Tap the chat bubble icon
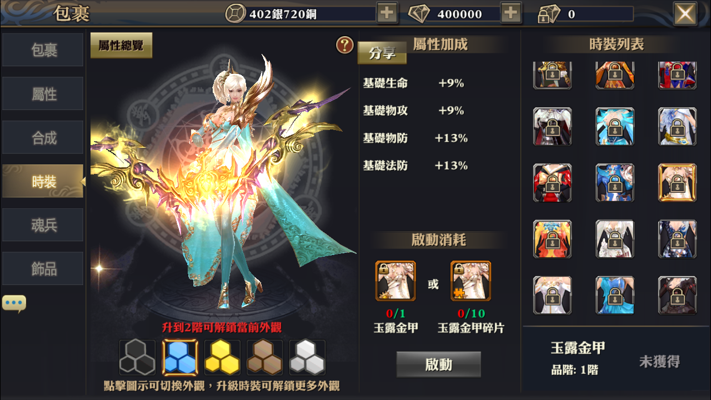 click(14, 303)
